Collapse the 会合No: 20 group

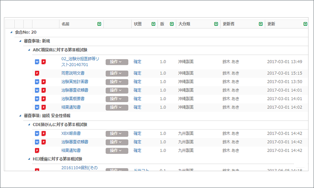11,32
